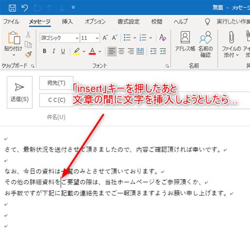This screenshot has height=231, width=250.
Task: Click the Save icon in title bar
Action: pyautogui.click(x=12, y=8)
